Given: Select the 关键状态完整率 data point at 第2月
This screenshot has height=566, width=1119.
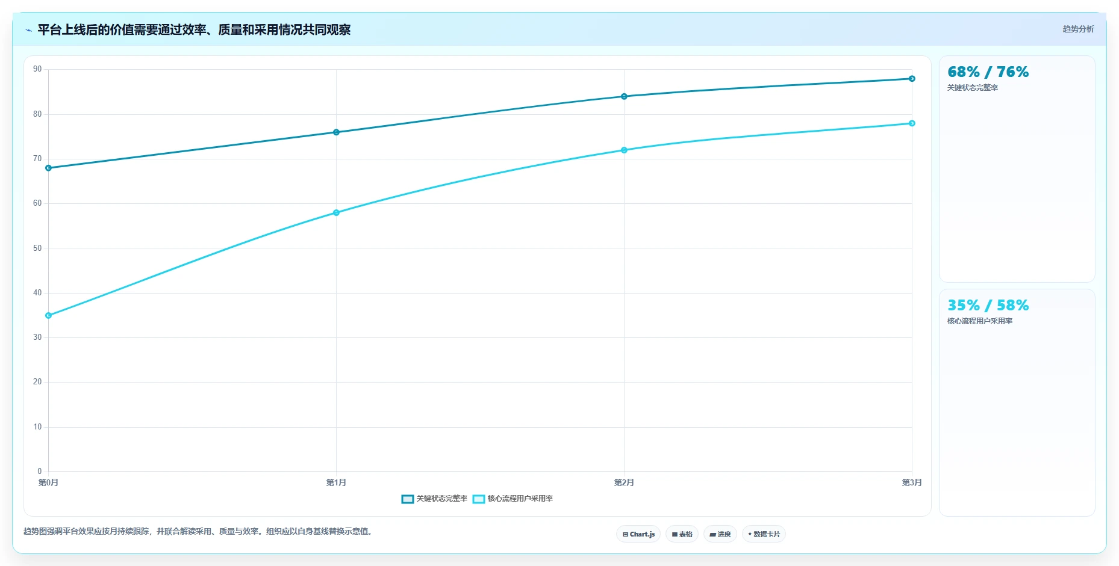Looking at the screenshot, I should pyautogui.click(x=624, y=96).
